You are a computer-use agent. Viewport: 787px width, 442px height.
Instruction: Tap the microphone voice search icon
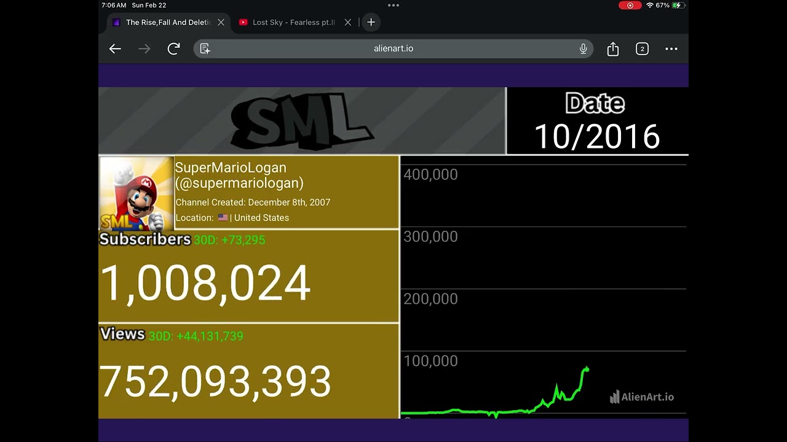(x=583, y=48)
